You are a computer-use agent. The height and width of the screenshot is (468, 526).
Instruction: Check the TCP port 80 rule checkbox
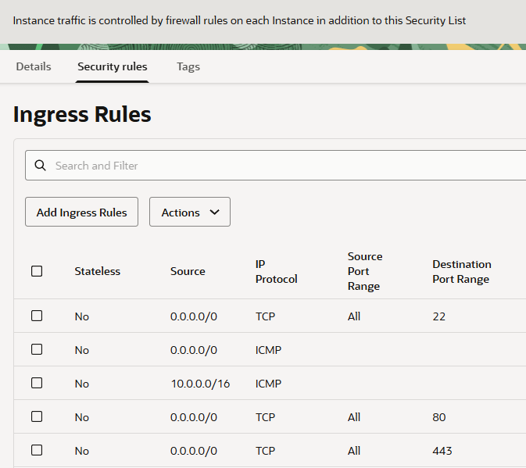click(37, 416)
